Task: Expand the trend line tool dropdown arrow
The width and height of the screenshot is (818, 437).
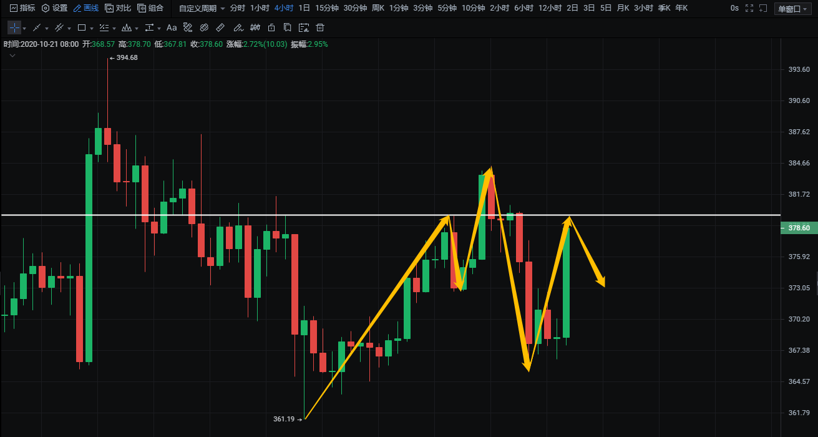Action: [x=47, y=29]
